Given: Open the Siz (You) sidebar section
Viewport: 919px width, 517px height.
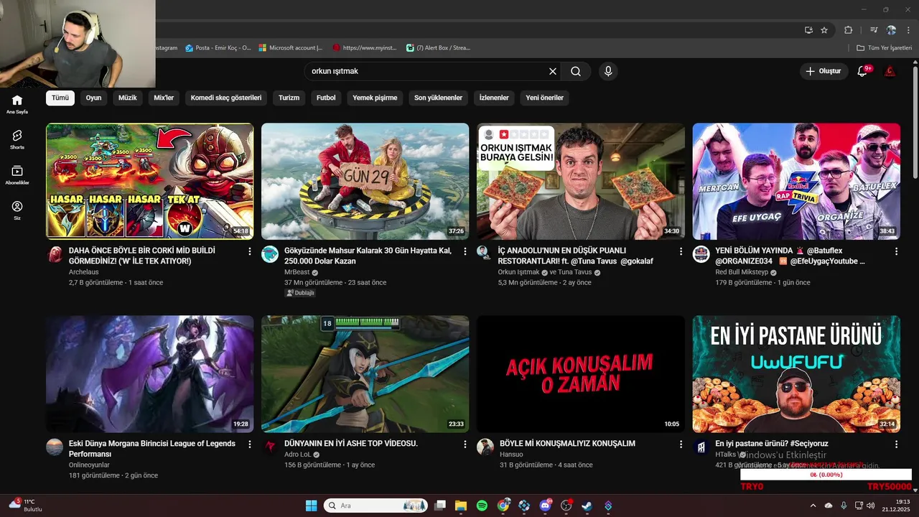Looking at the screenshot, I should [x=17, y=210].
